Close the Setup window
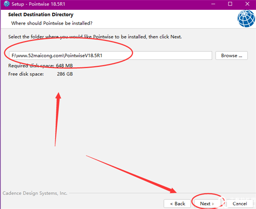 [247, 4]
